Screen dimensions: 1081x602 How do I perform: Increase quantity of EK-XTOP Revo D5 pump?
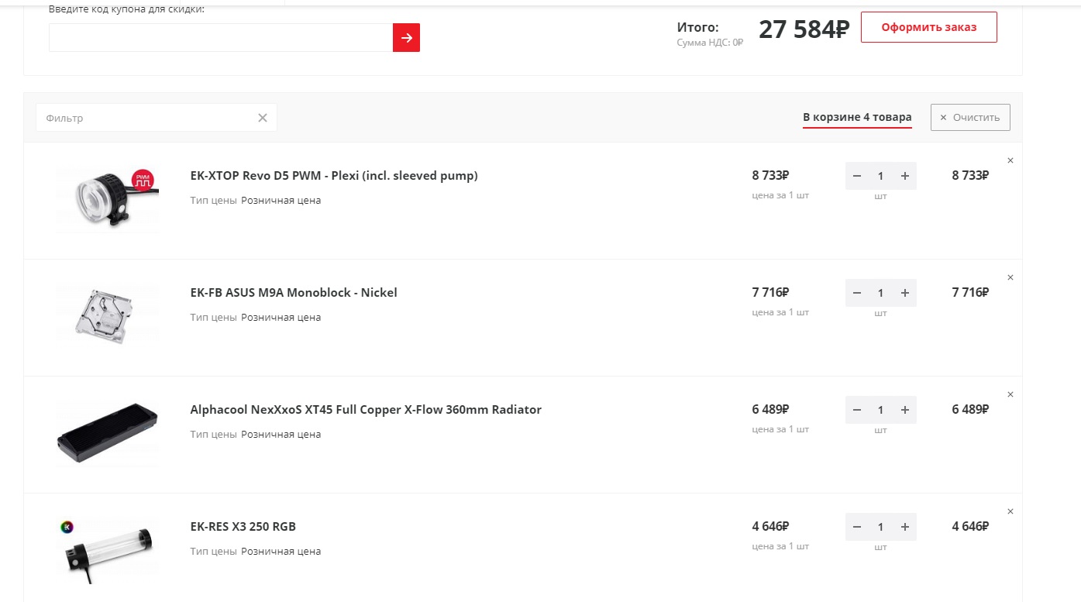click(904, 176)
